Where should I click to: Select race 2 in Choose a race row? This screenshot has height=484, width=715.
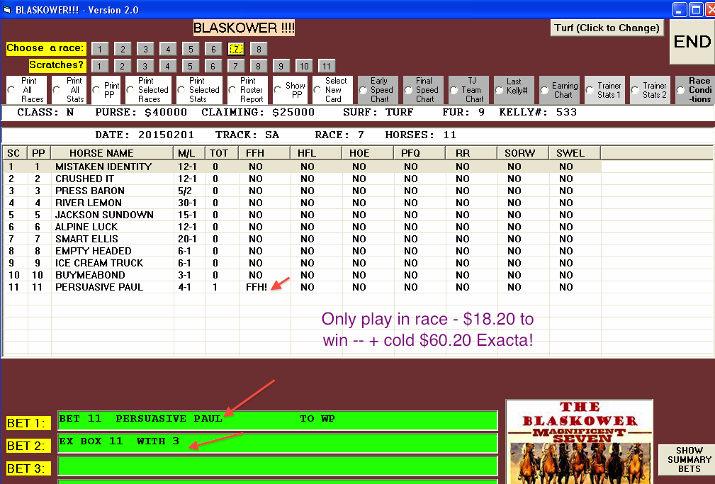tap(123, 49)
